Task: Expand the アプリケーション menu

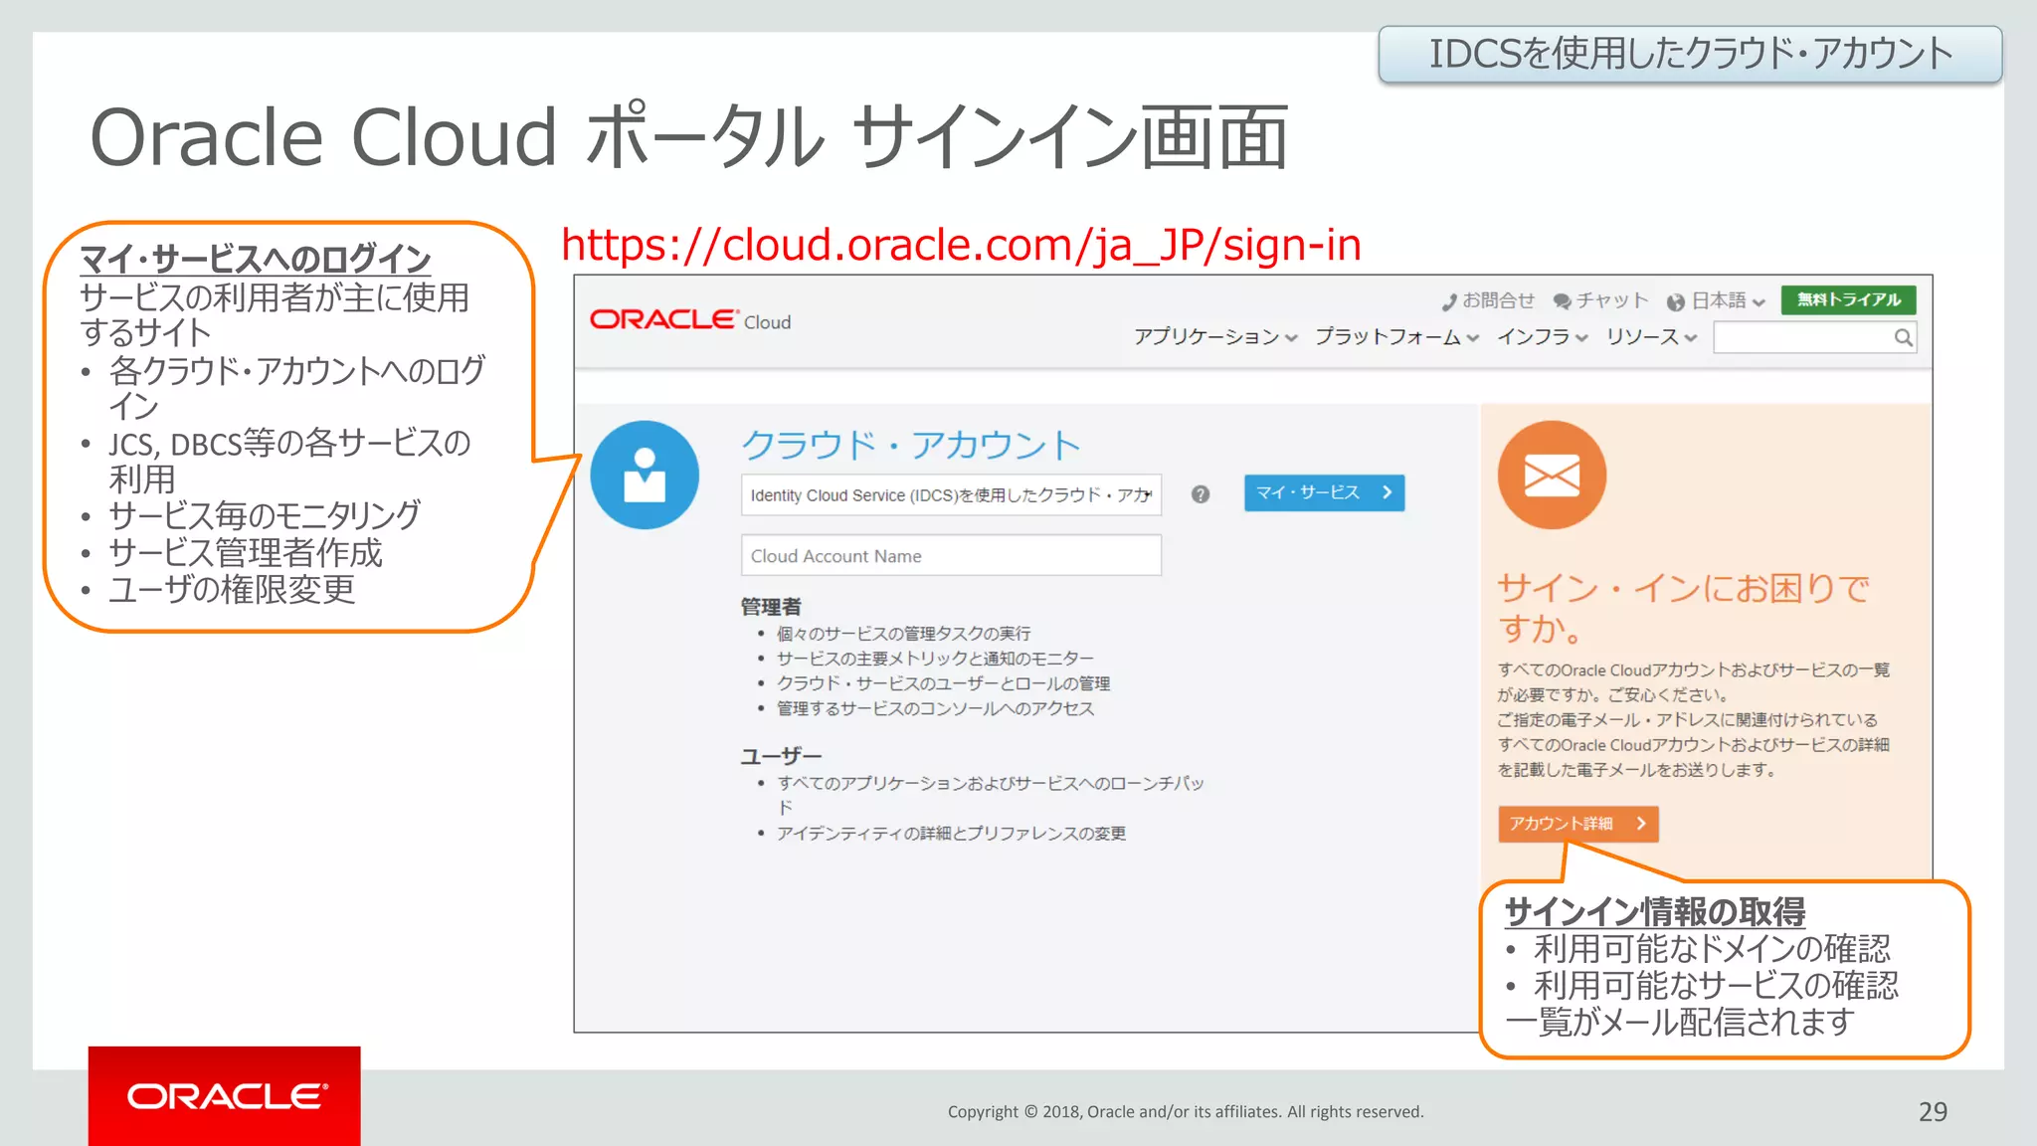Action: click(1215, 337)
